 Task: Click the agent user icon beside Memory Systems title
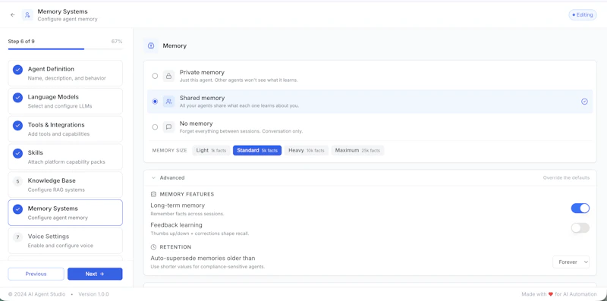tap(27, 15)
